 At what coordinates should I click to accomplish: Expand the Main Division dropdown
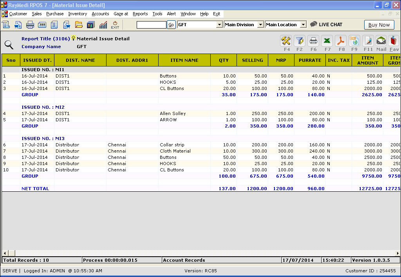click(x=260, y=25)
